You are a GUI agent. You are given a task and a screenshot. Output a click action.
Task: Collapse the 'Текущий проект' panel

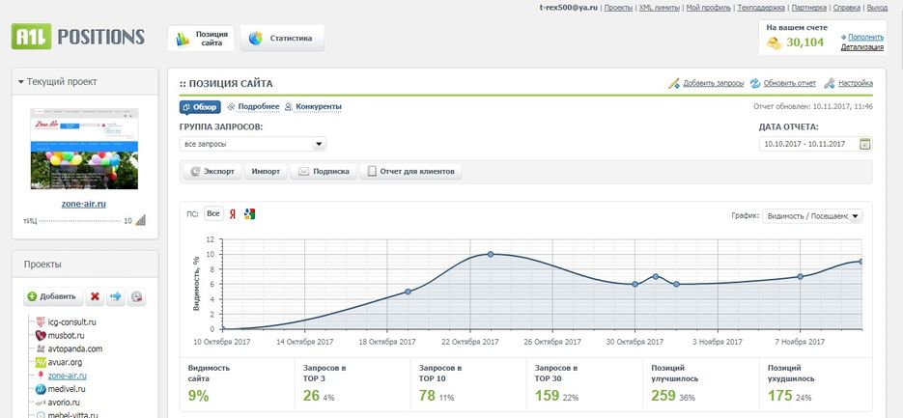pos(21,82)
